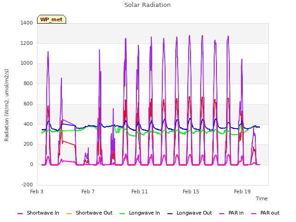Click the Feb 15 x-axis label
Image resolution: width=296 pixels, height=222 pixels.
pos(191,191)
